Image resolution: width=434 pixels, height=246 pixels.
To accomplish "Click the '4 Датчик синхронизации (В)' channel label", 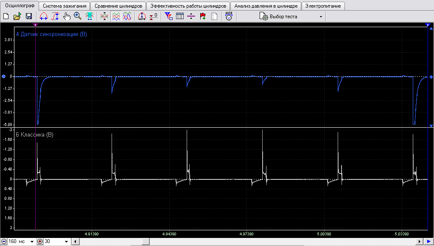I will [x=51, y=34].
